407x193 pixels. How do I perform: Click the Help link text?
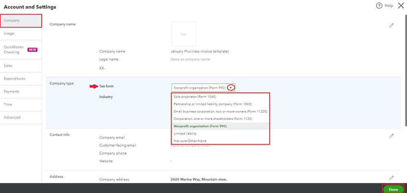[x=389, y=6]
